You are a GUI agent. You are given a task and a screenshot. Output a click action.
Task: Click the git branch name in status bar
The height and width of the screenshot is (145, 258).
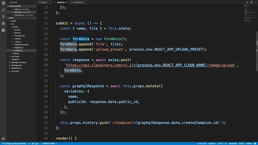[14, 143]
